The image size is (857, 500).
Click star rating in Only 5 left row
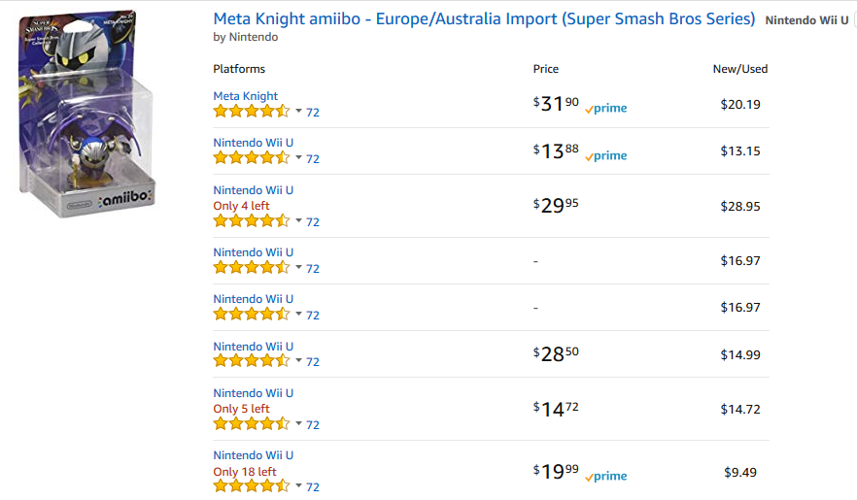252,423
